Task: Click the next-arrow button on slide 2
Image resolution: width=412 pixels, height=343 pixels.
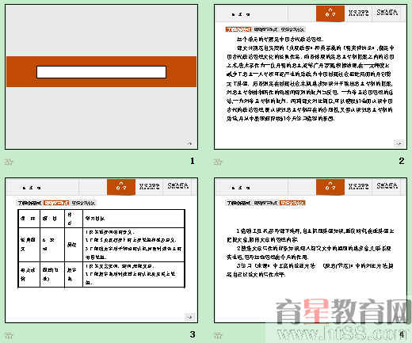Action: [x=399, y=143]
